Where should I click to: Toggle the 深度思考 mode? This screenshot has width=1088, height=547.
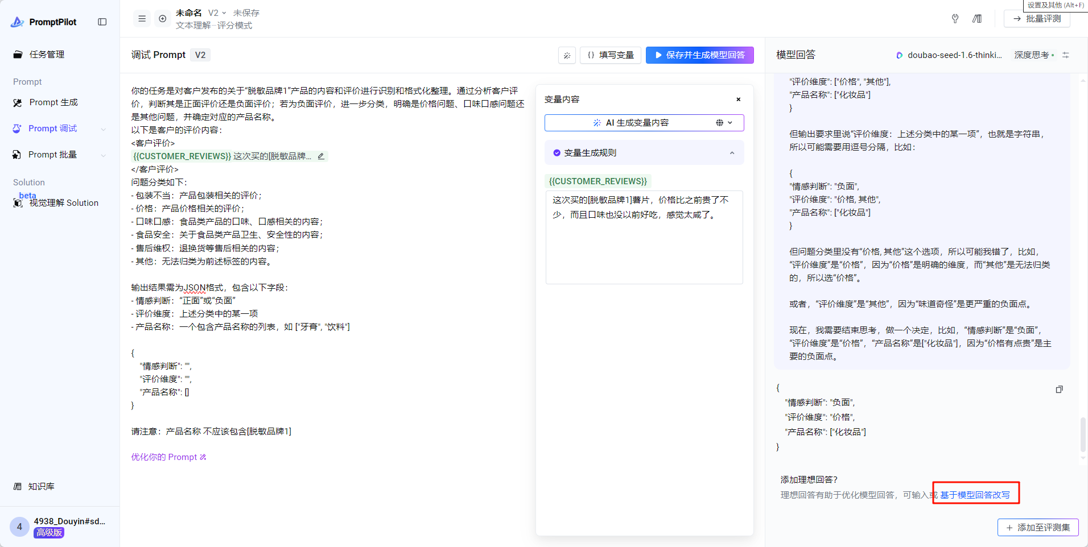1034,55
